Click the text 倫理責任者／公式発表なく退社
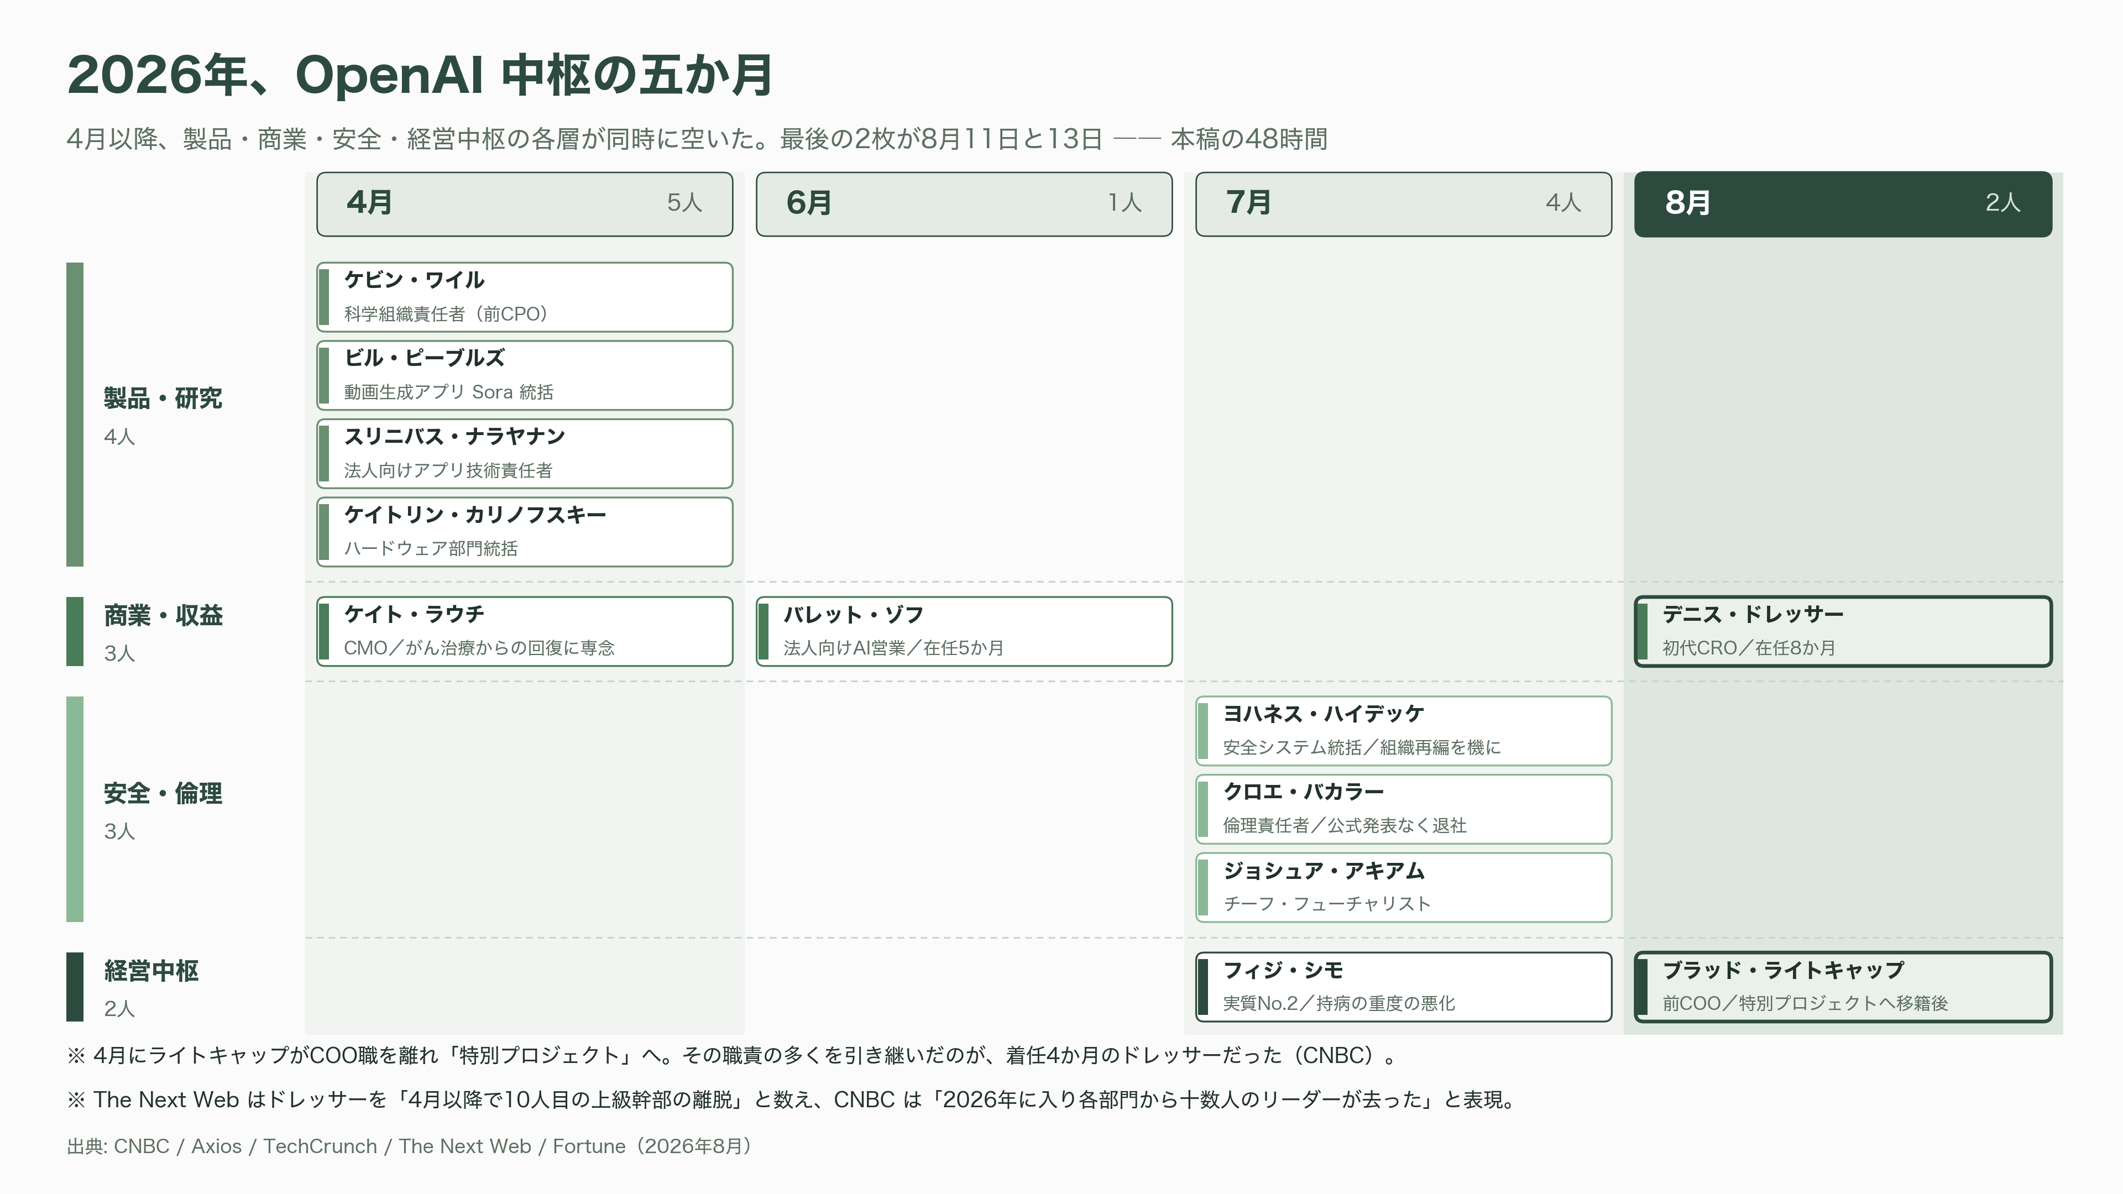This screenshot has height=1194, width=2123. pyautogui.click(x=1344, y=826)
